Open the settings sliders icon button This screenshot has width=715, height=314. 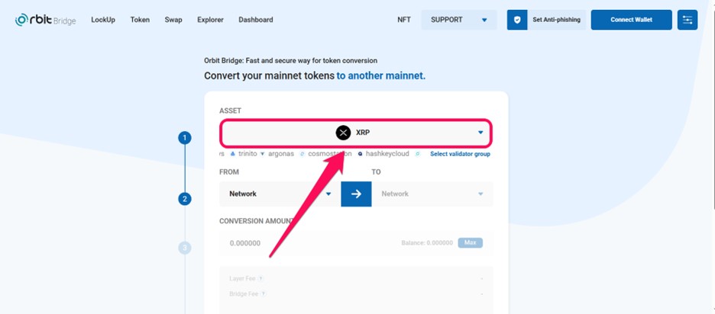687,20
